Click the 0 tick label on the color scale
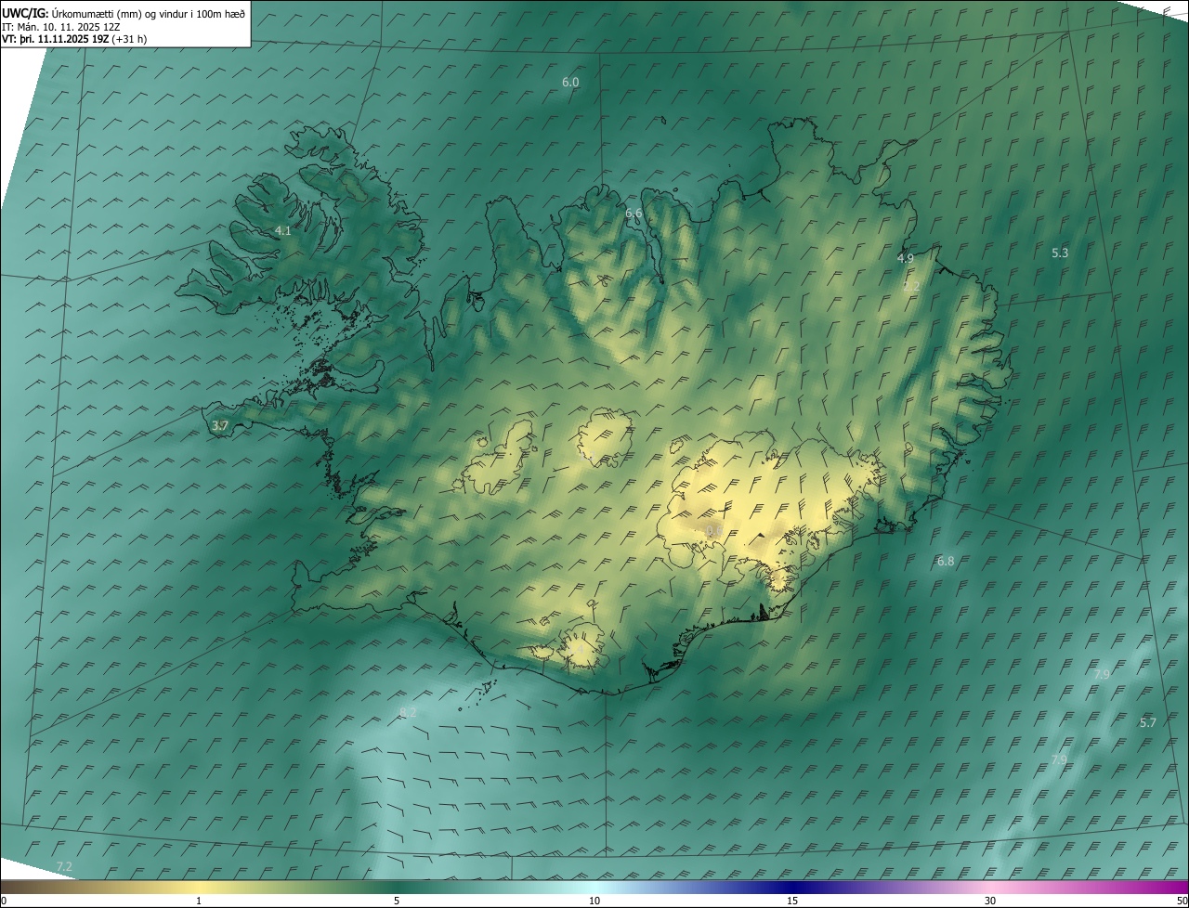The height and width of the screenshot is (908, 1189). pos(4,901)
